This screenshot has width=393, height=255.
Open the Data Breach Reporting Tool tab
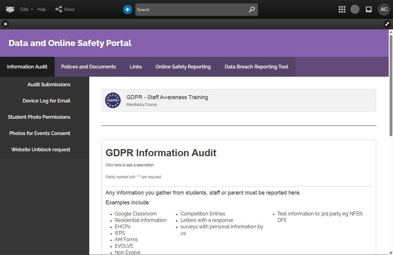[x=256, y=67]
